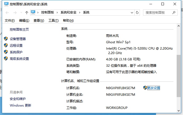Open 高级系统设置 link
The width and height of the screenshot is (183, 115).
tap(19, 59)
